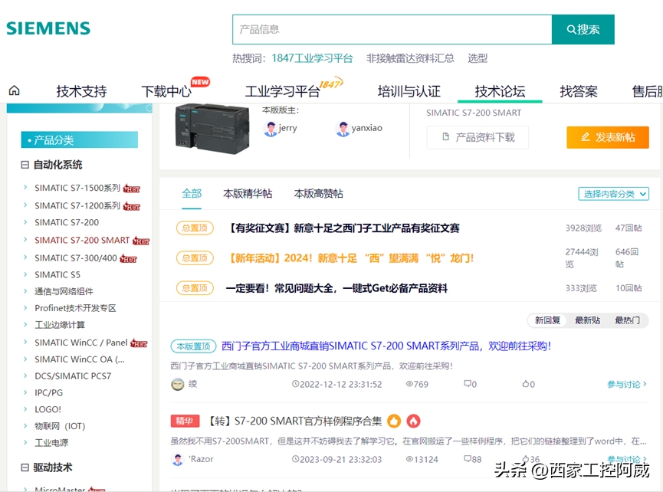Image resolution: width=663 pixels, height=492 pixels.
Task: Switch sorting to 最热门
Action: [626, 320]
